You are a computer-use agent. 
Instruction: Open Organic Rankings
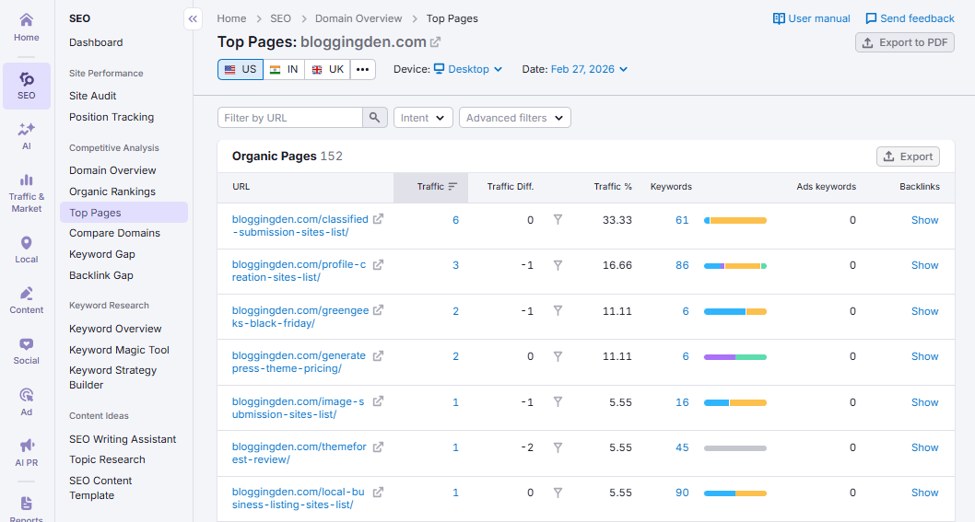112,191
